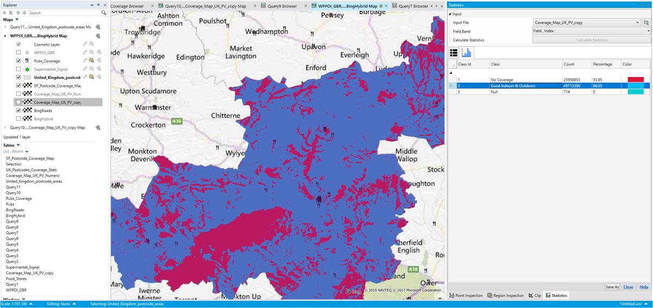Expand the Query11 United_Kingdom map tree
The image size is (653, 308).
(5, 27)
